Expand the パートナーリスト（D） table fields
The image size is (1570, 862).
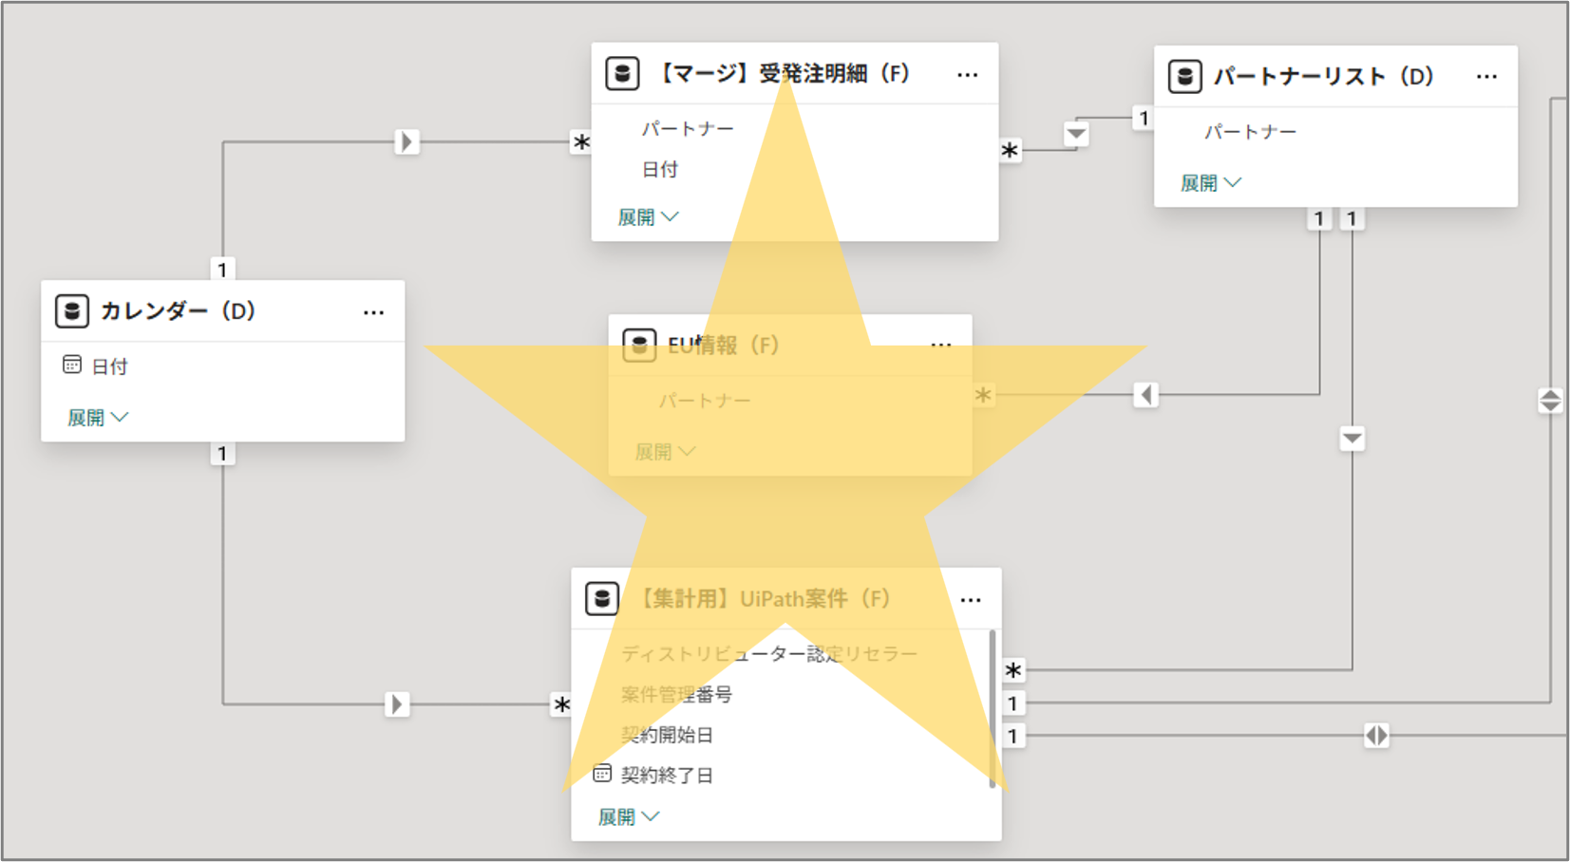pyautogui.click(x=1210, y=183)
